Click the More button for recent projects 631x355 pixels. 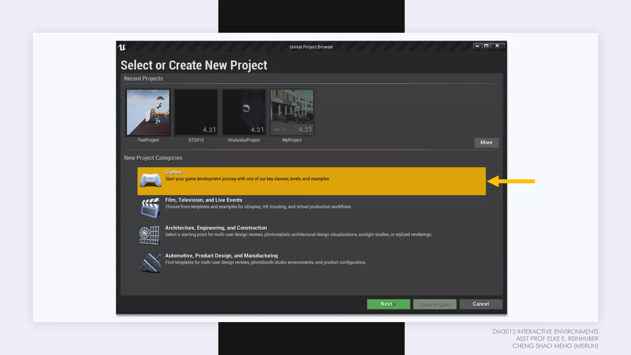click(x=486, y=143)
